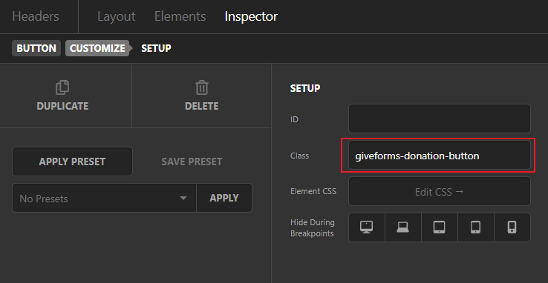This screenshot has height=283, width=548.
Task: Switch to the Headers tab
Action: pos(36,16)
